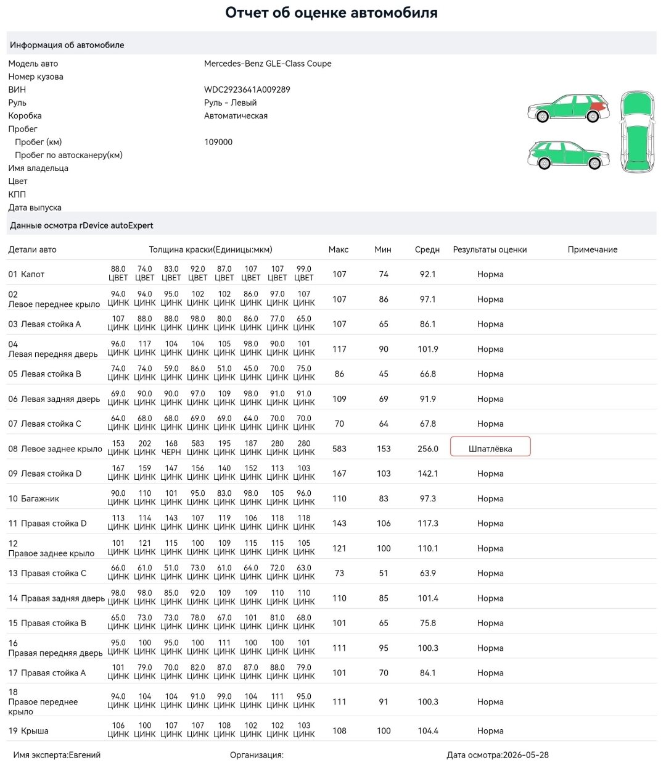
Task: Click the car left-side diagram with red panel
Action: [x=569, y=108]
